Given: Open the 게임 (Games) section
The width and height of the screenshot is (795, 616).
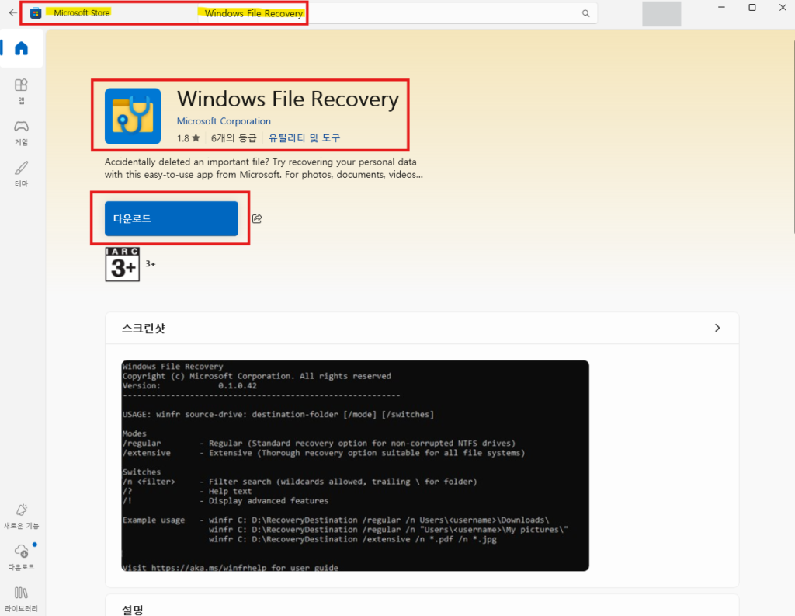Looking at the screenshot, I should coord(21,133).
